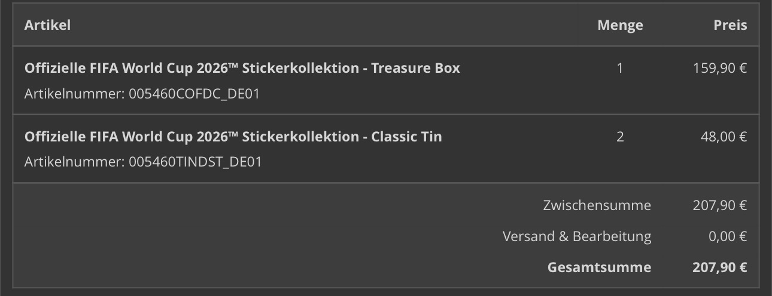
Task: Open the Classic Tin product title
Action: (x=233, y=137)
